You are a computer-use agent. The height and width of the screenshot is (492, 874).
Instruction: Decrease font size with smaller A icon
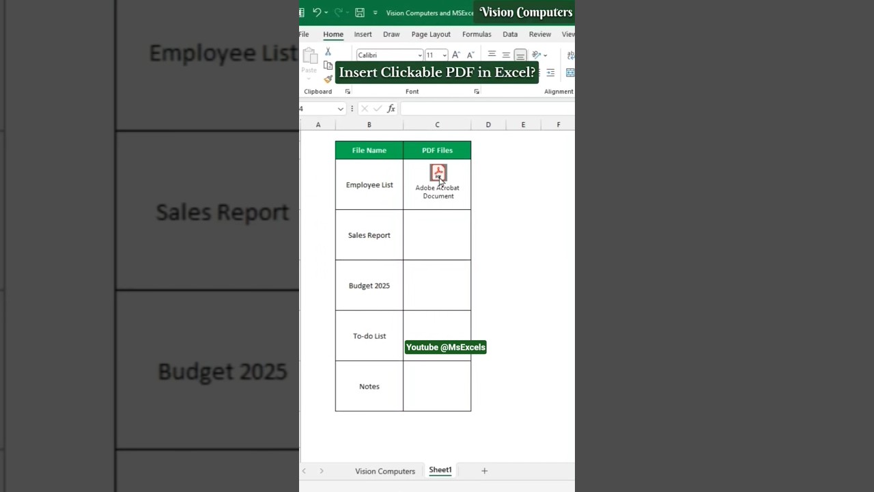472,55
